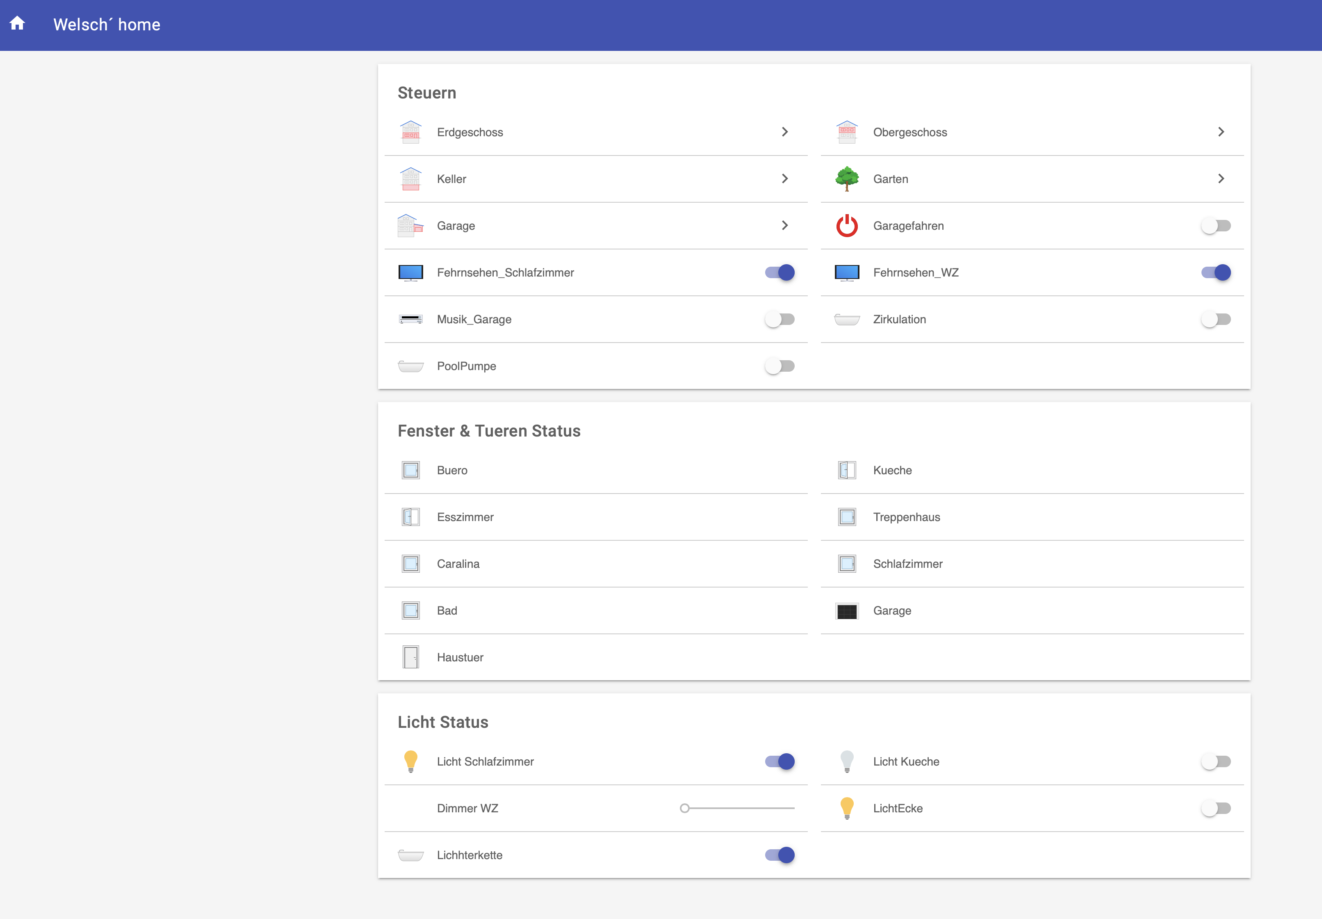Switch on Licht Kueche
Screen dimensions: 1322x919
point(1215,761)
